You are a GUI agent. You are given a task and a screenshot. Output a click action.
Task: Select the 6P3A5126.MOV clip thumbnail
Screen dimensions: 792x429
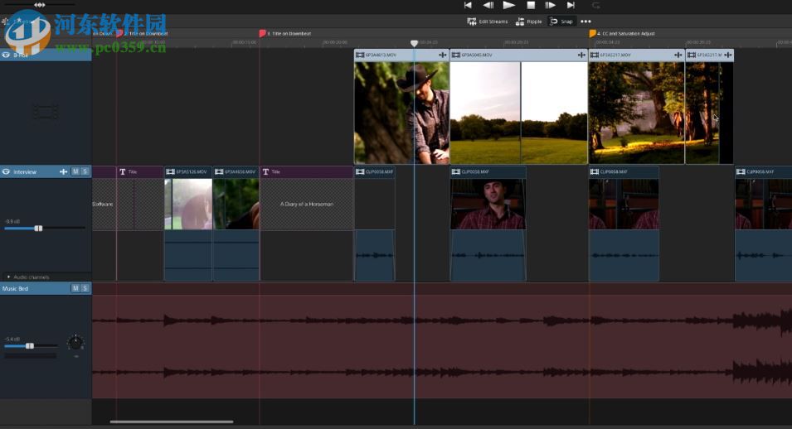188,204
